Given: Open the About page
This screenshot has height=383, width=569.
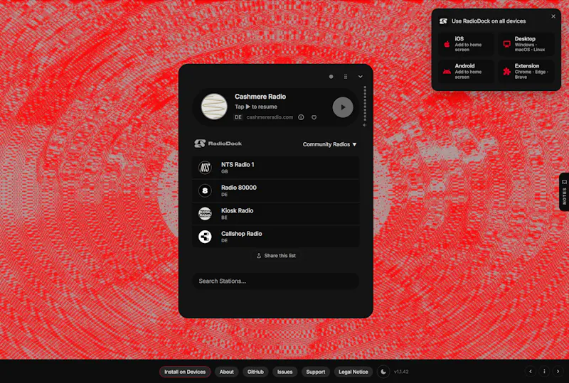Looking at the screenshot, I should pos(226,372).
